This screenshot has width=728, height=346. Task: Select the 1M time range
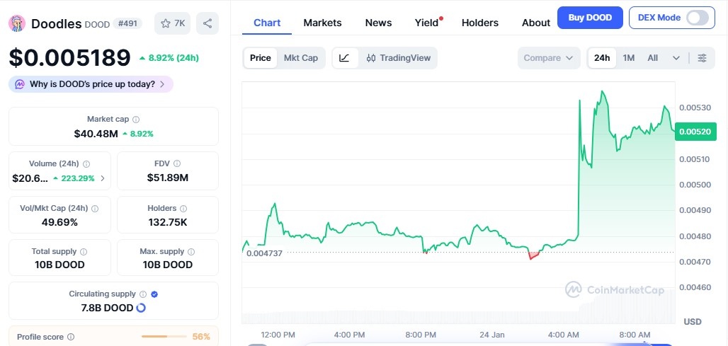(x=629, y=58)
